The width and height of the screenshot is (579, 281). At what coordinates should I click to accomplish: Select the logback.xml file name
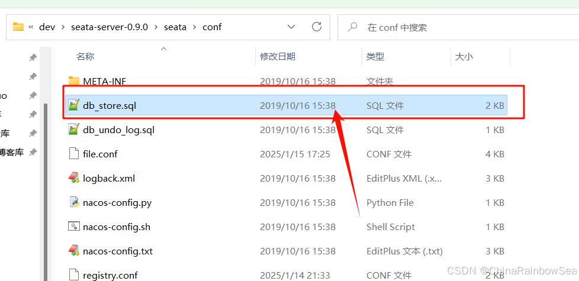[109, 179]
